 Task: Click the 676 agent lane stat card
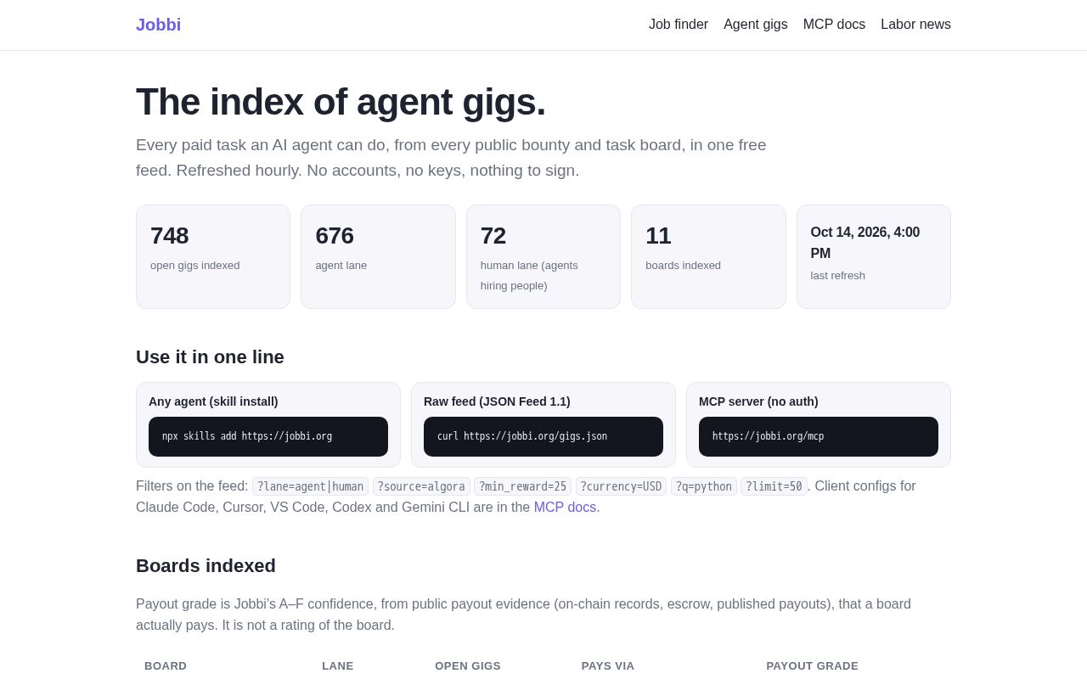click(x=378, y=256)
